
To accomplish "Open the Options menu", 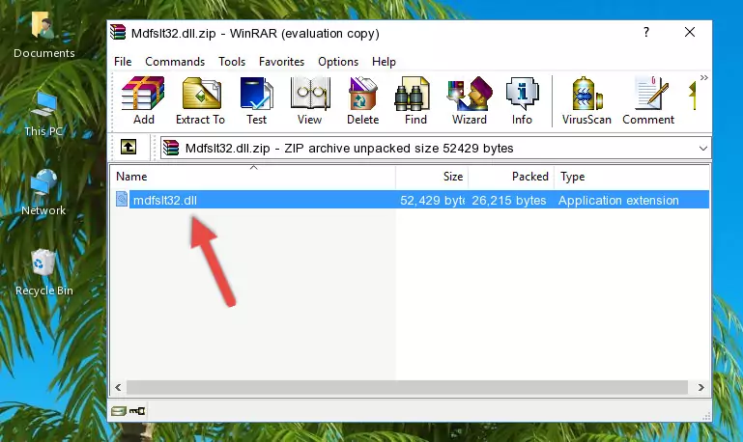I will pyautogui.click(x=338, y=62).
